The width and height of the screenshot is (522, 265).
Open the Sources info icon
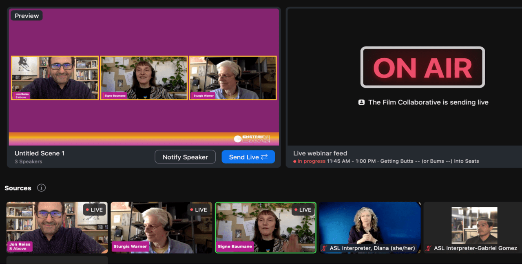click(41, 188)
